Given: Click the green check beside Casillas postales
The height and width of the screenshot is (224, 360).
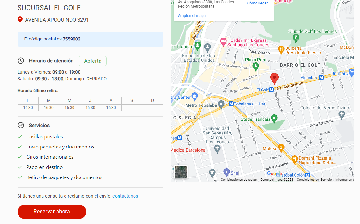Looking at the screenshot, I should tap(20, 137).
